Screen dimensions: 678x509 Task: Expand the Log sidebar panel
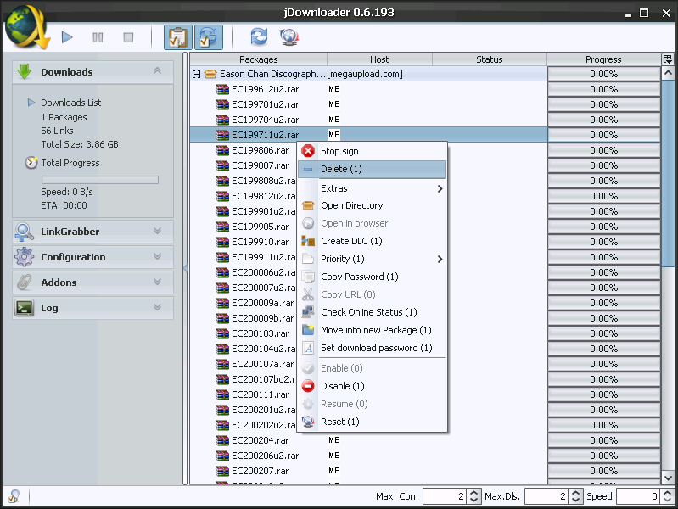pos(157,307)
